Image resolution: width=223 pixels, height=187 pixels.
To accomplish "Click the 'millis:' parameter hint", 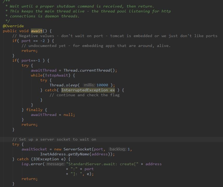I will coord(89,85).
